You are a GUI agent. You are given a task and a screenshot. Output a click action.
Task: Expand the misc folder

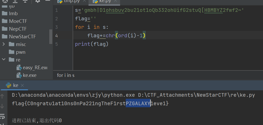click(x=4, y=44)
